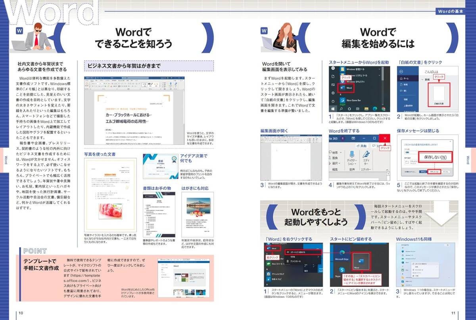Click the 共有 (Share) button
476x320 pixels.
[362, 146]
